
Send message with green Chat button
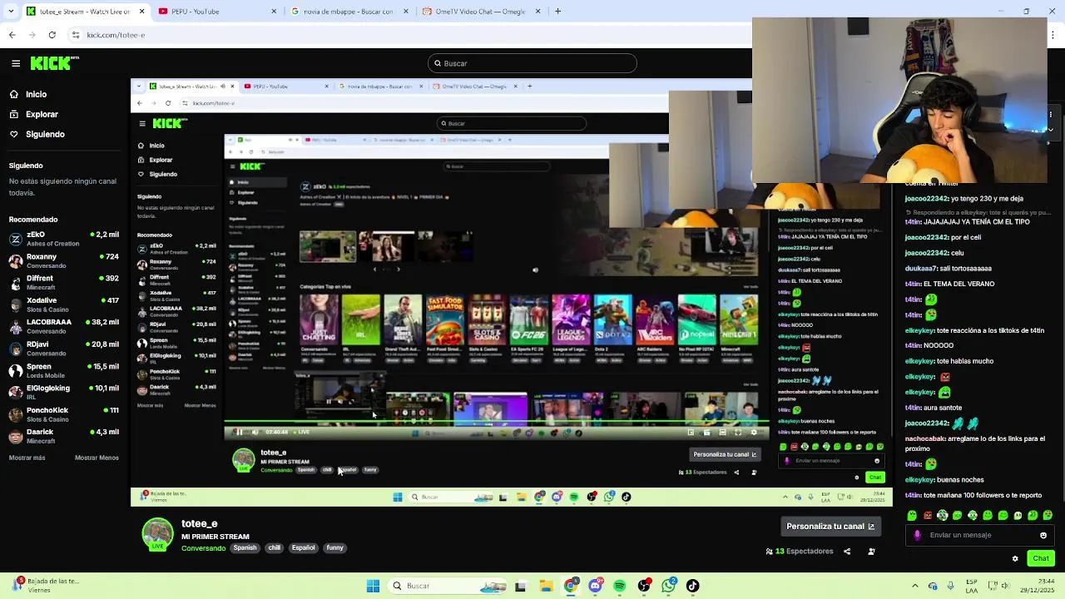(1041, 558)
